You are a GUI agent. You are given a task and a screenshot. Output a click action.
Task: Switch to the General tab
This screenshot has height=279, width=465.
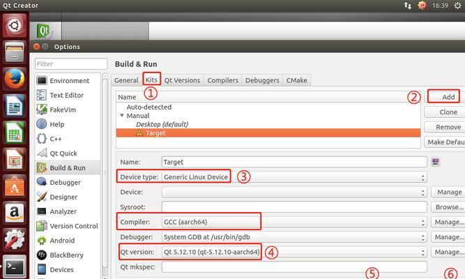126,80
